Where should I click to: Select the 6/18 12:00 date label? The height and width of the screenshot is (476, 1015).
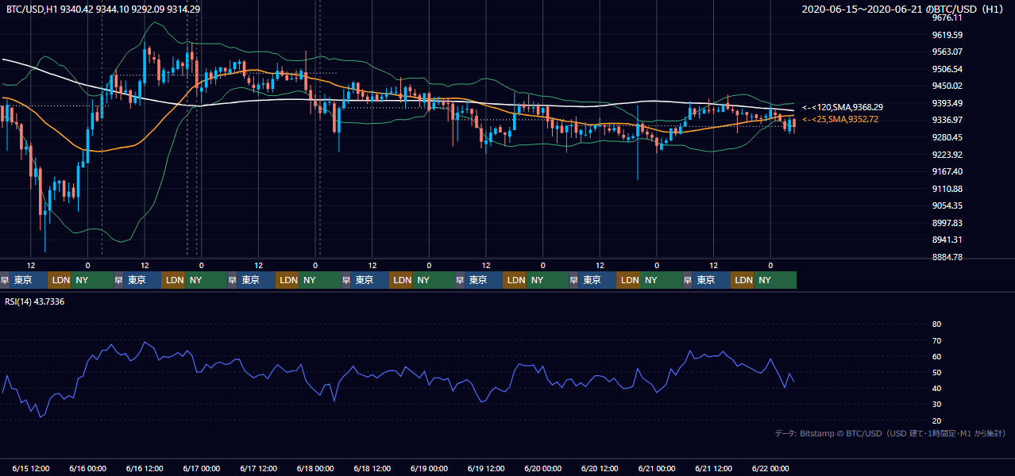pyautogui.click(x=372, y=468)
